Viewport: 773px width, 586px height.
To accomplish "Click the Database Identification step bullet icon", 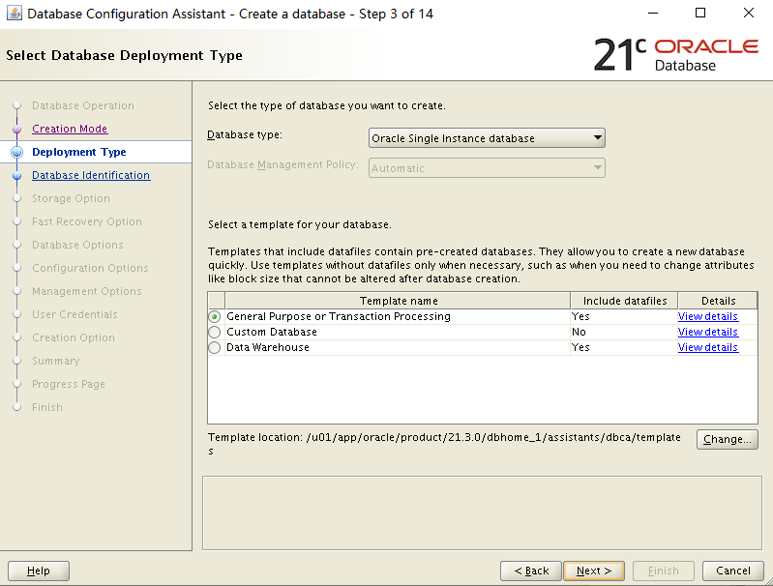I will click(x=16, y=176).
